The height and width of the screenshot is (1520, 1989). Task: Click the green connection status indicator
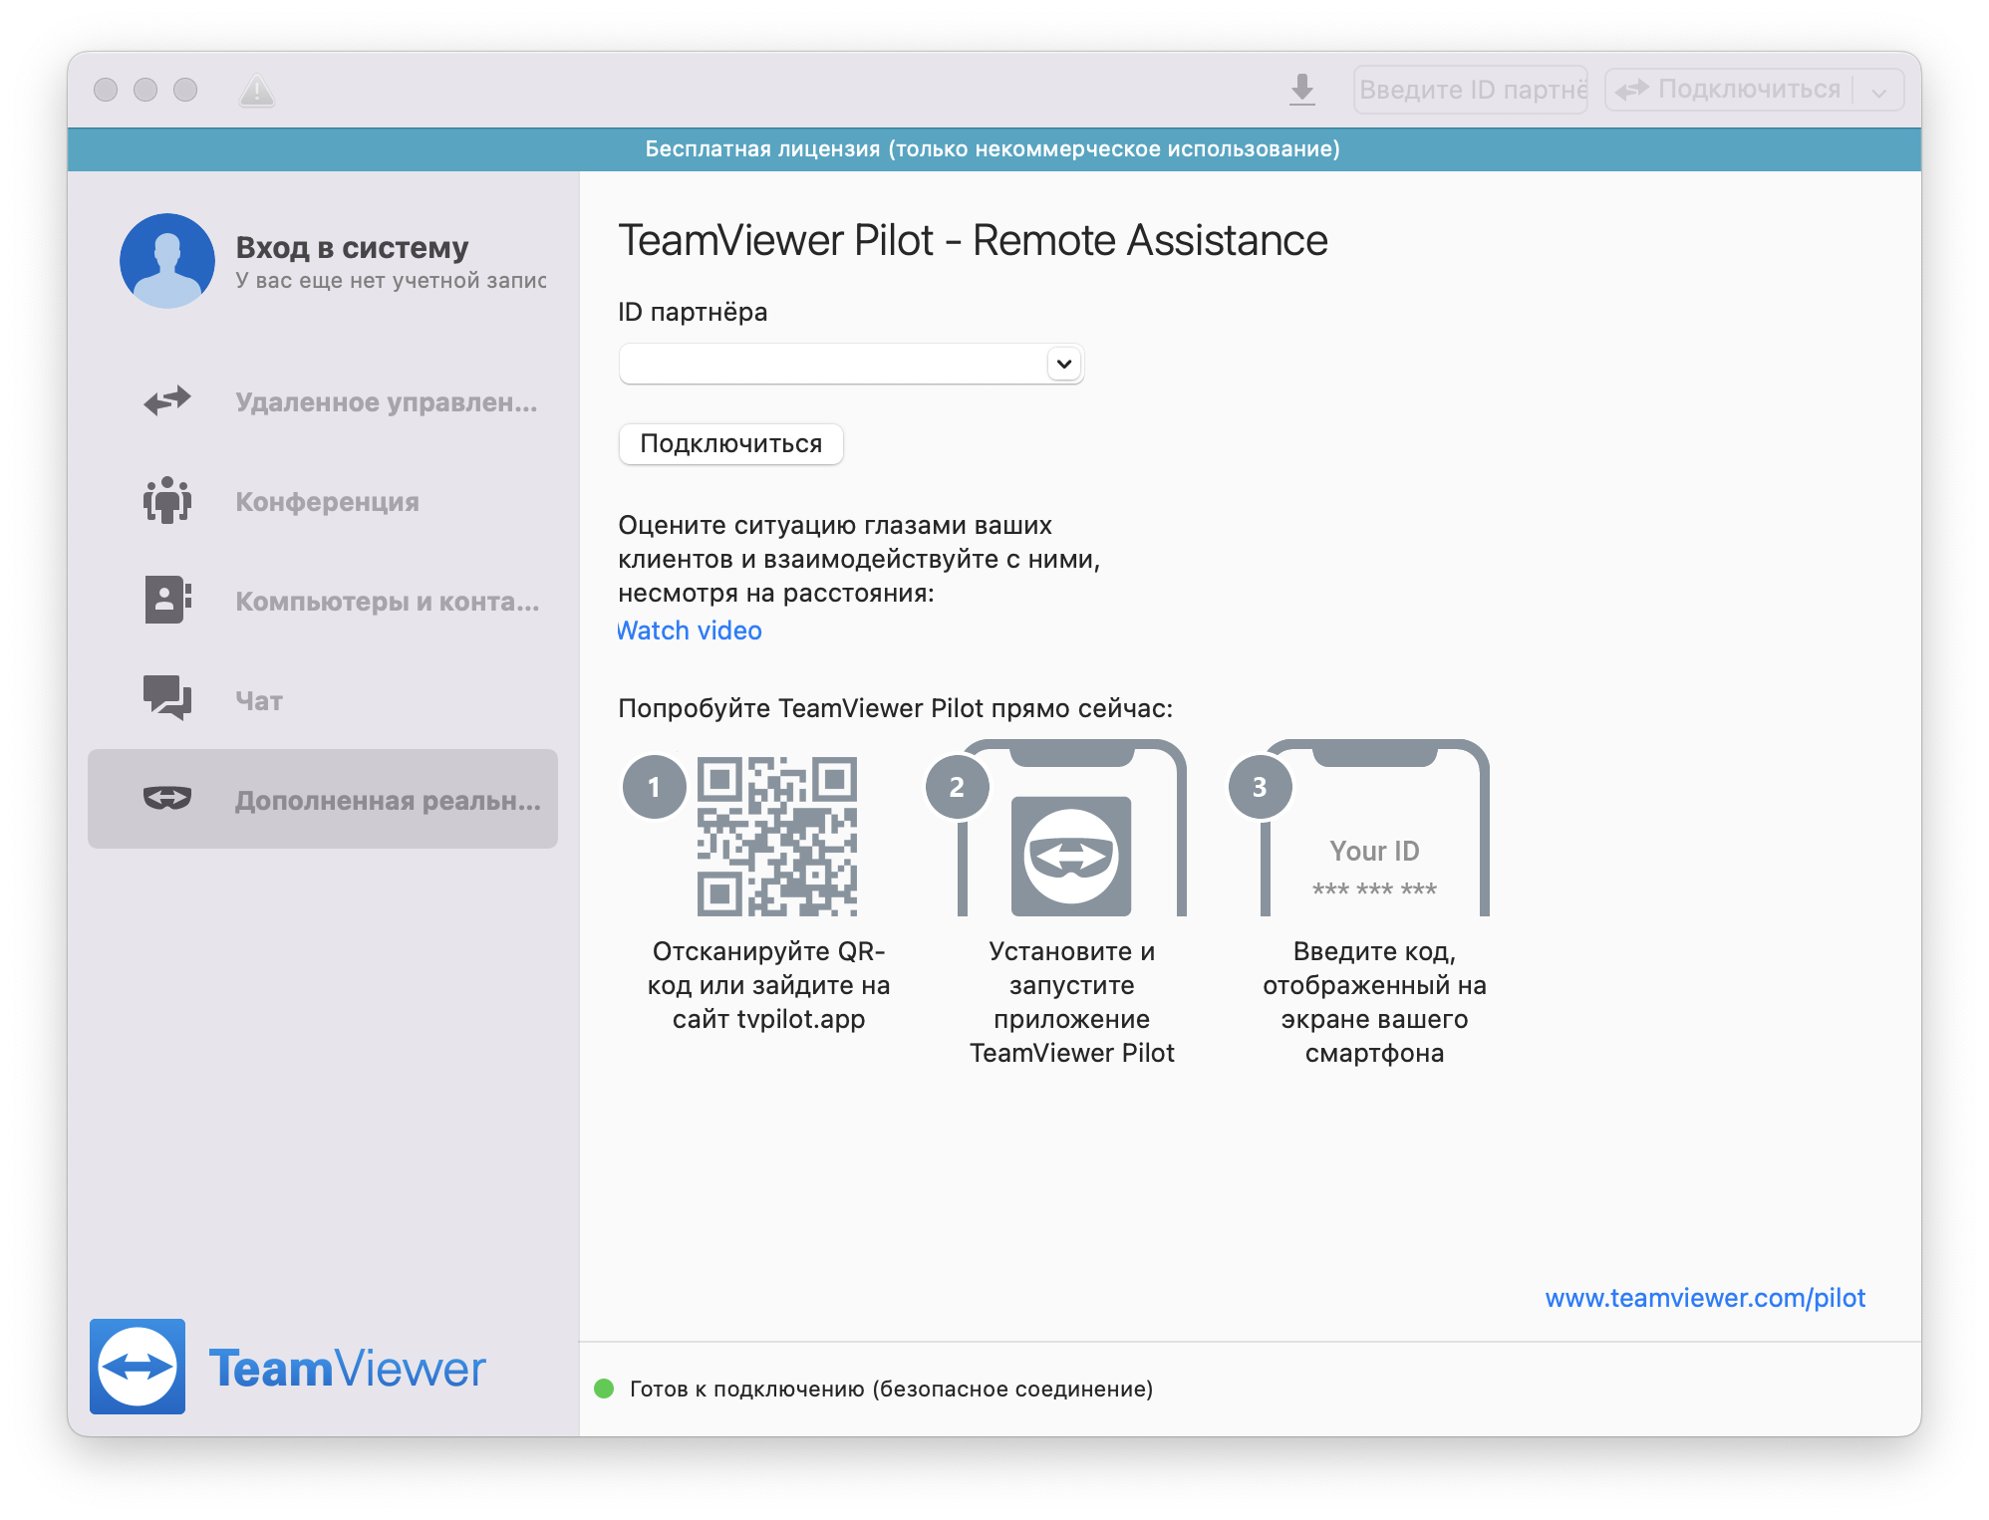(x=604, y=1389)
